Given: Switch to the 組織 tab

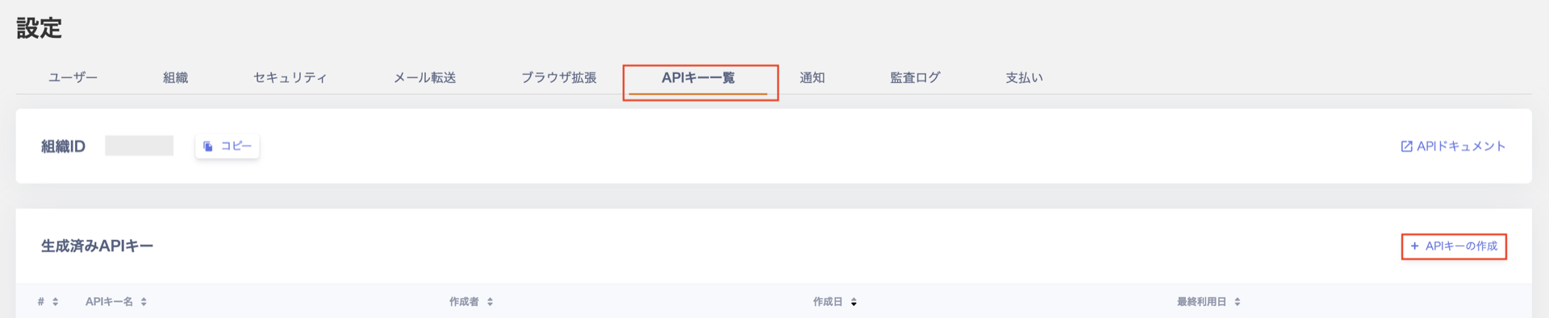Looking at the screenshot, I should [175, 77].
